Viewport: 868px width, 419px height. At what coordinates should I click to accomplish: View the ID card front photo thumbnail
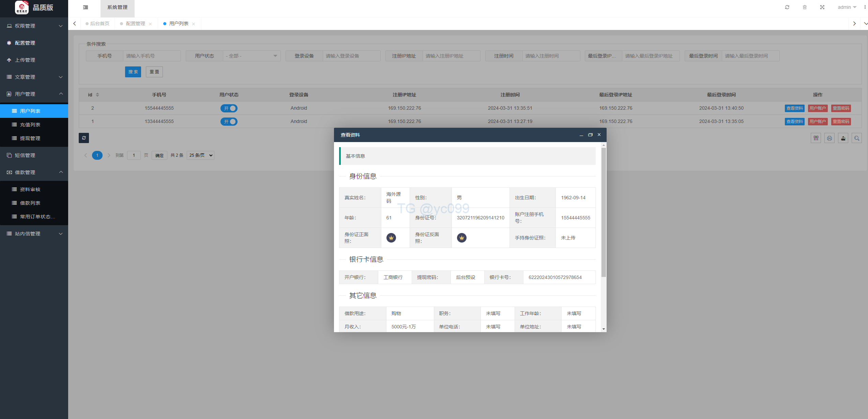point(391,238)
